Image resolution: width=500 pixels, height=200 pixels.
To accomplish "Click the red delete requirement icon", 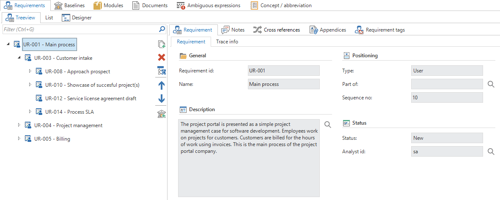I will (x=161, y=58).
